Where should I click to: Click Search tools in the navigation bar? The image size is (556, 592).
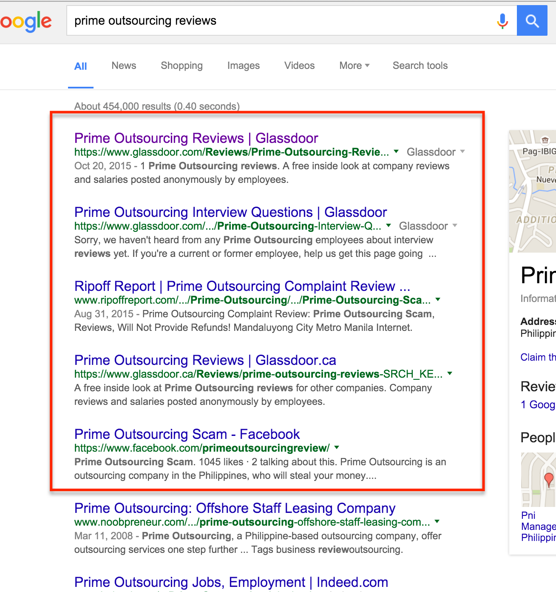tap(420, 65)
